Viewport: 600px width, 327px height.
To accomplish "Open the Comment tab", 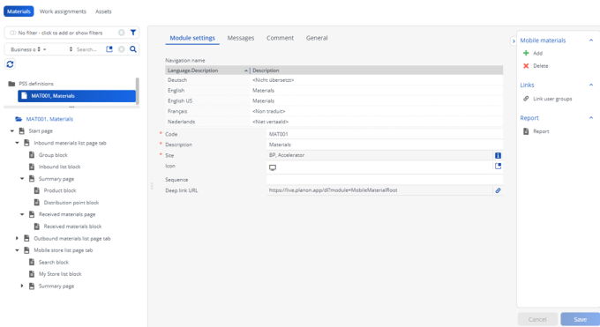I will (280, 38).
